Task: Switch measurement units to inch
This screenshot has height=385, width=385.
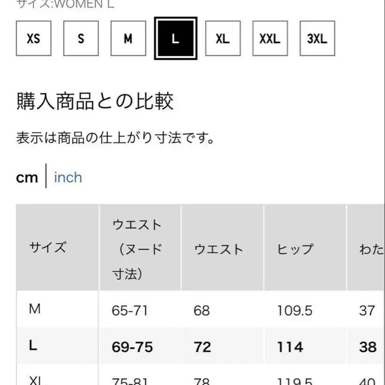Action: point(68,178)
